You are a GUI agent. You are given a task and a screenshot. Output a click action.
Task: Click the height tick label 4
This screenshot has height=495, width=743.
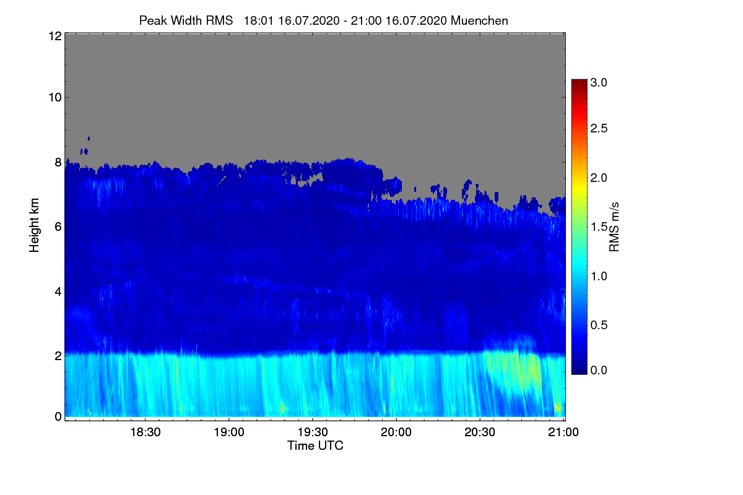coord(57,291)
